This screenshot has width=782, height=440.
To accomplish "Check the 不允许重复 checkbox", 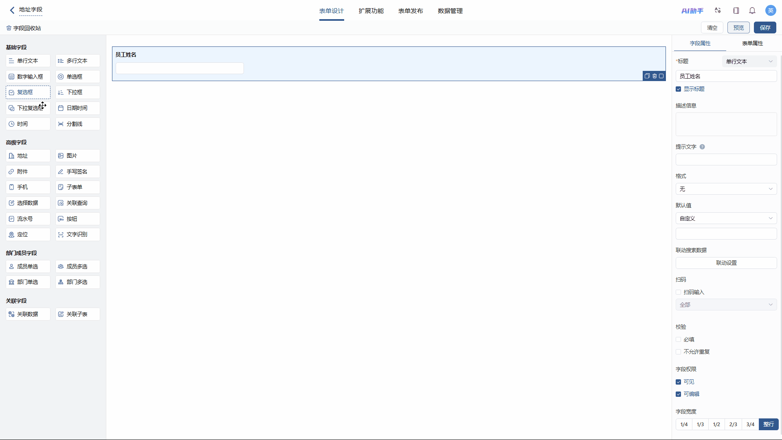I will (679, 352).
